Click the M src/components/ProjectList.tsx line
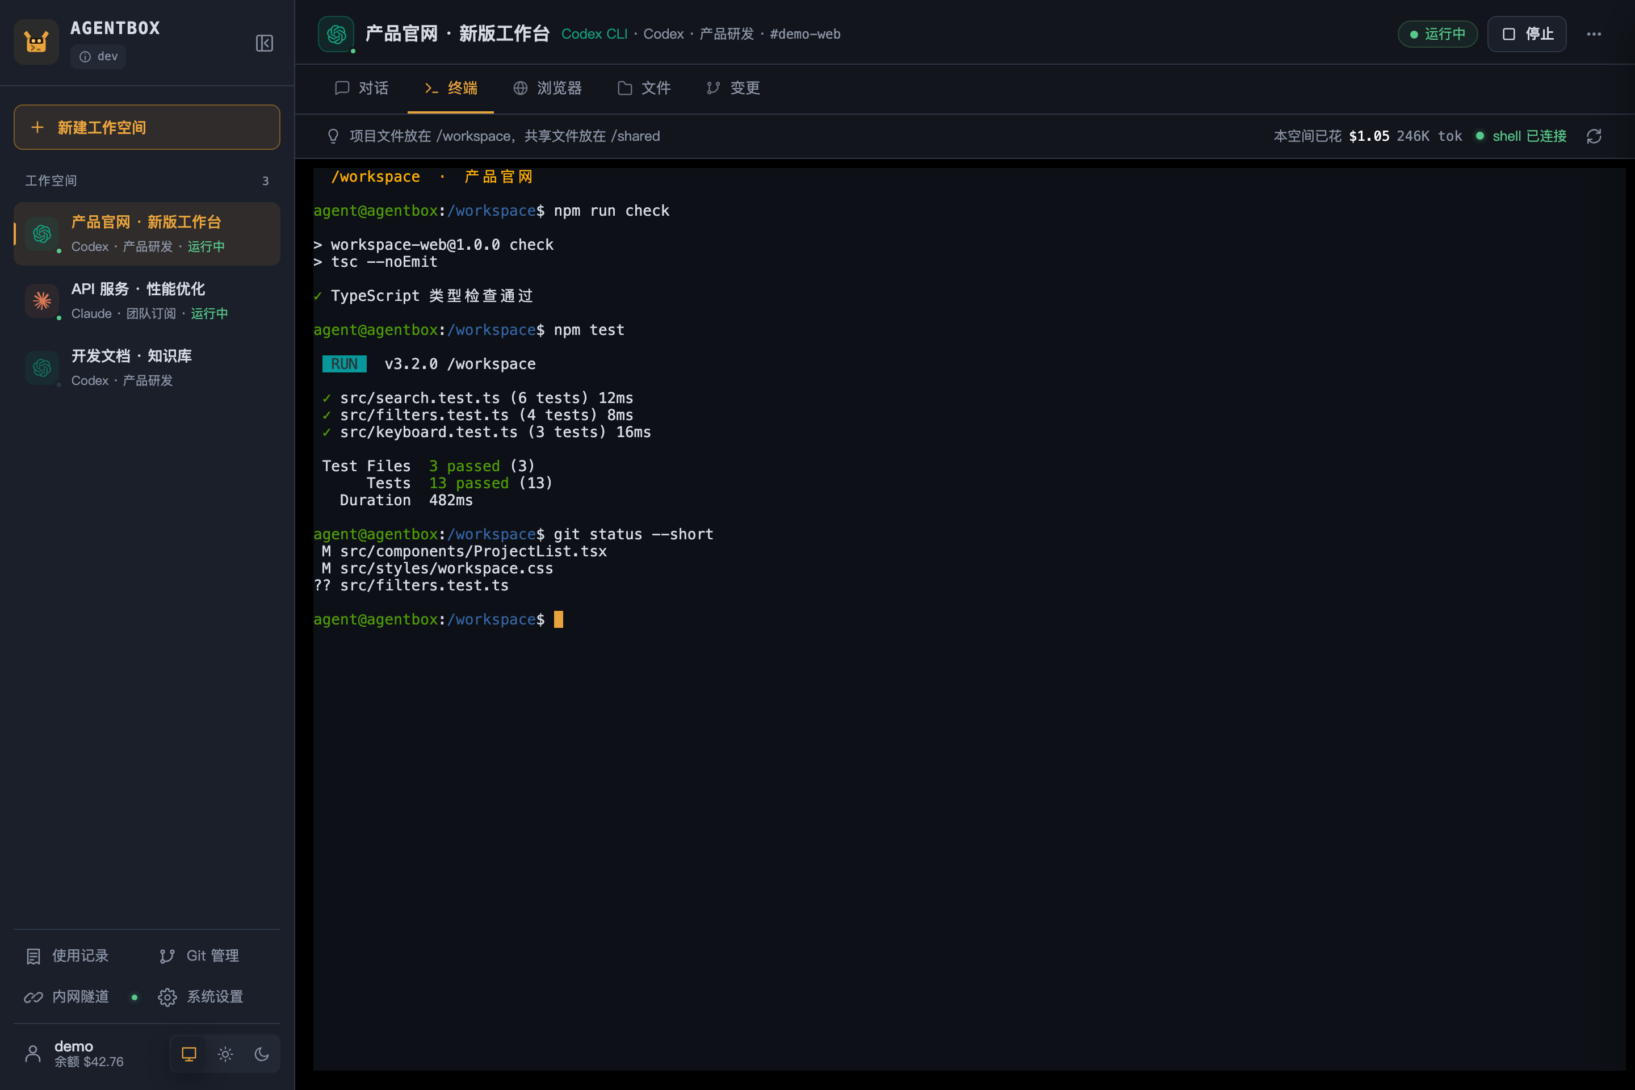This screenshot has width=1635, height=1090. coord(464,551)
